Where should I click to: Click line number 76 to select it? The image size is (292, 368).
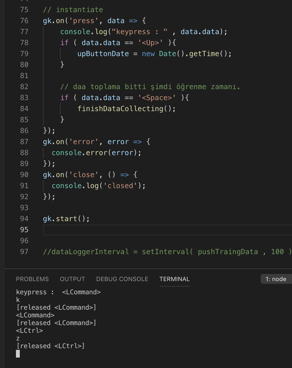pos(24,21)
